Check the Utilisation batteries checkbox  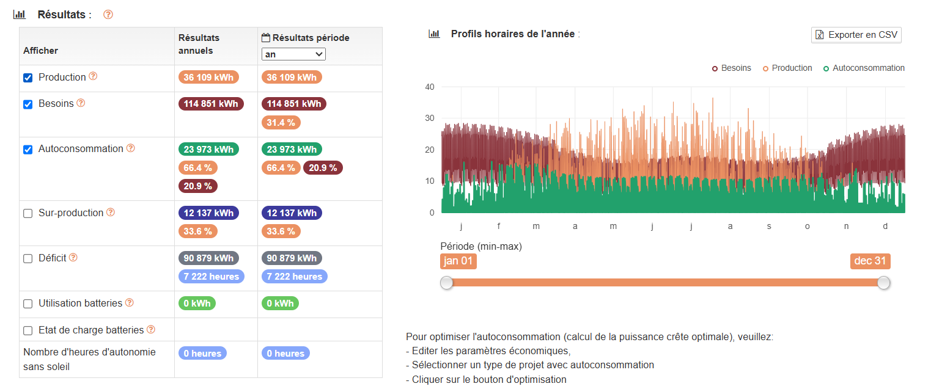(28, 304)
